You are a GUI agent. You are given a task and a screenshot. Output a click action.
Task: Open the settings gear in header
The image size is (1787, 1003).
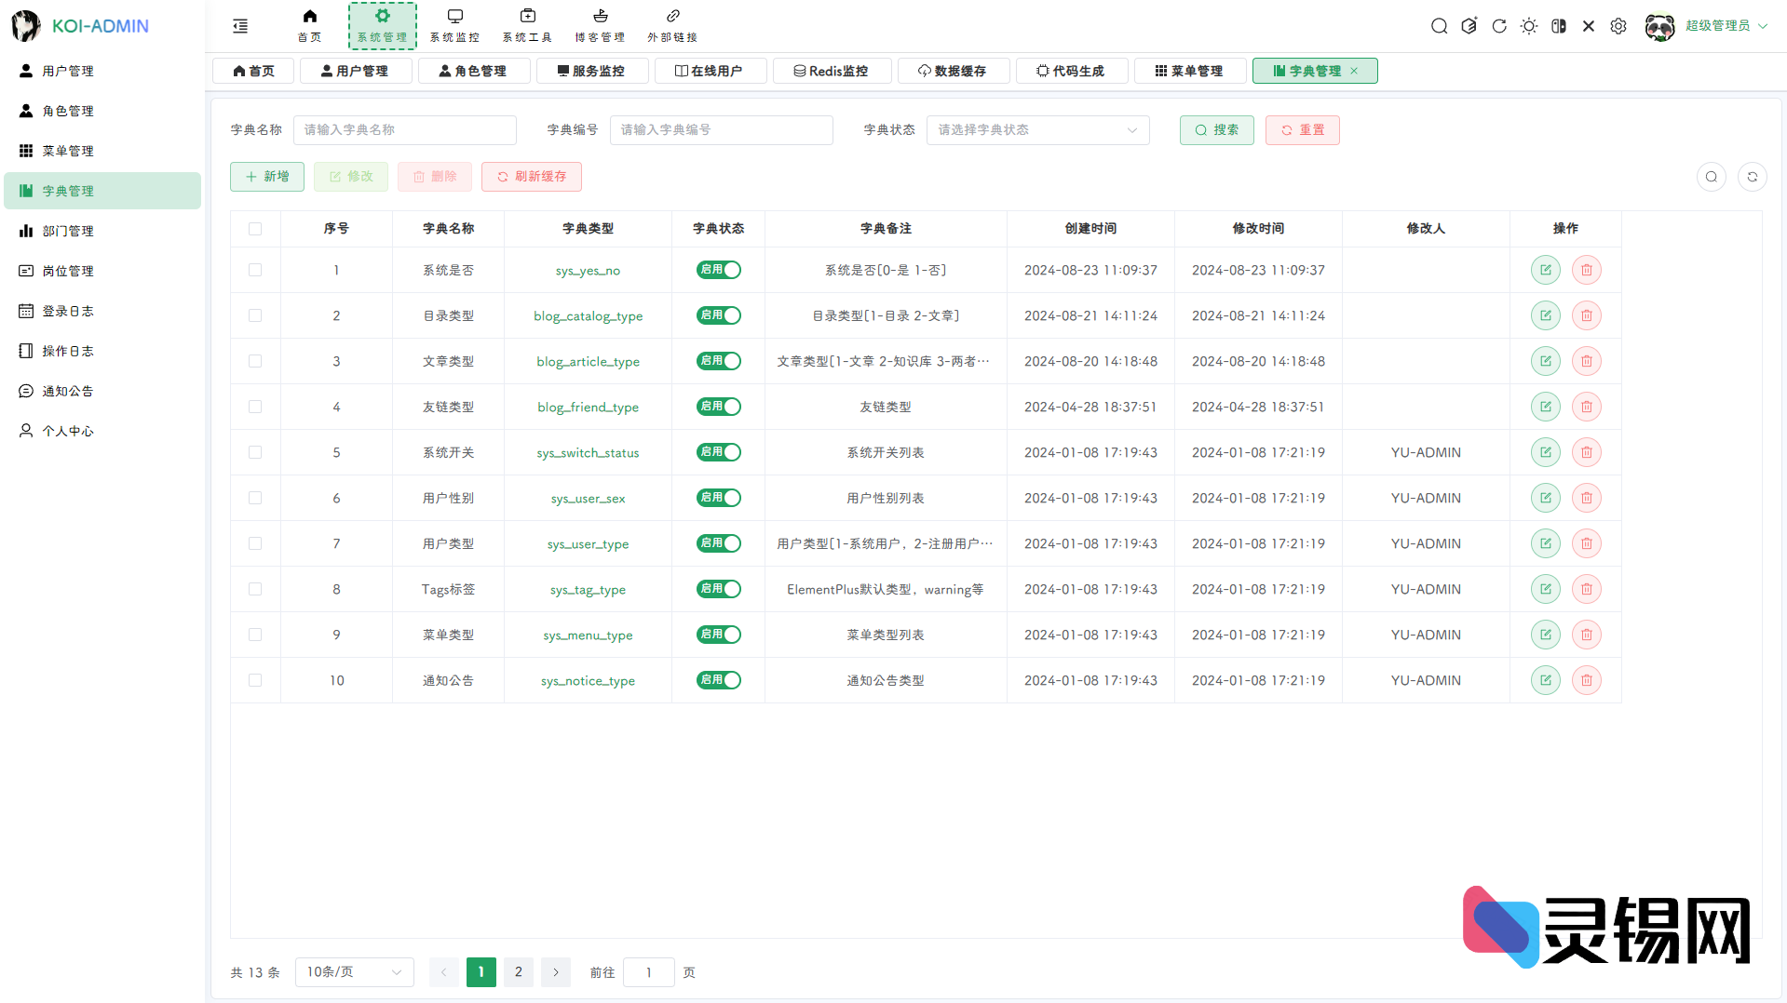coord(1618,26)
